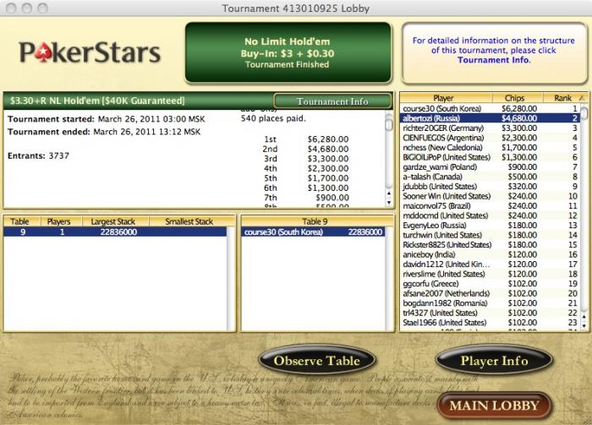Click the Observe Table button
The height and width of the screenshot is (425, 592).
pyautogui.click(x=317, y=361)
